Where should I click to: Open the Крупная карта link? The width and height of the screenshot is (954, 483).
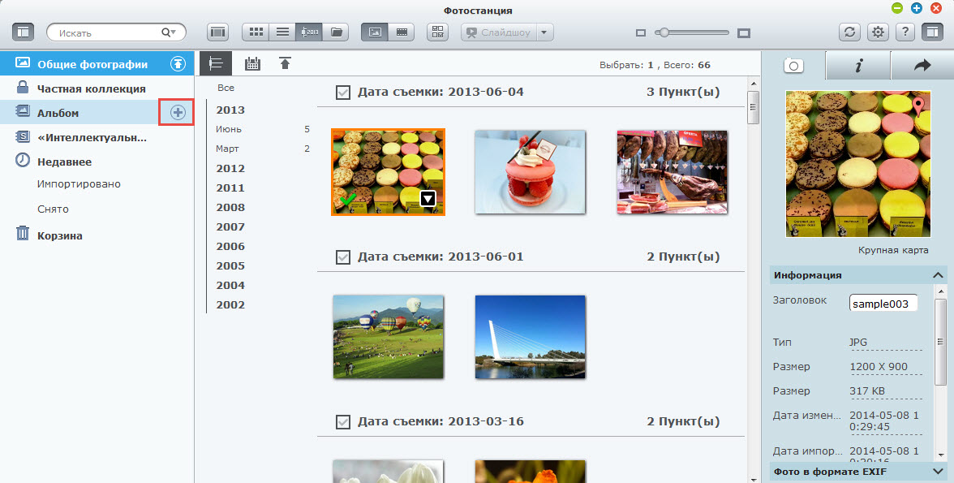(x=893, y=250)
